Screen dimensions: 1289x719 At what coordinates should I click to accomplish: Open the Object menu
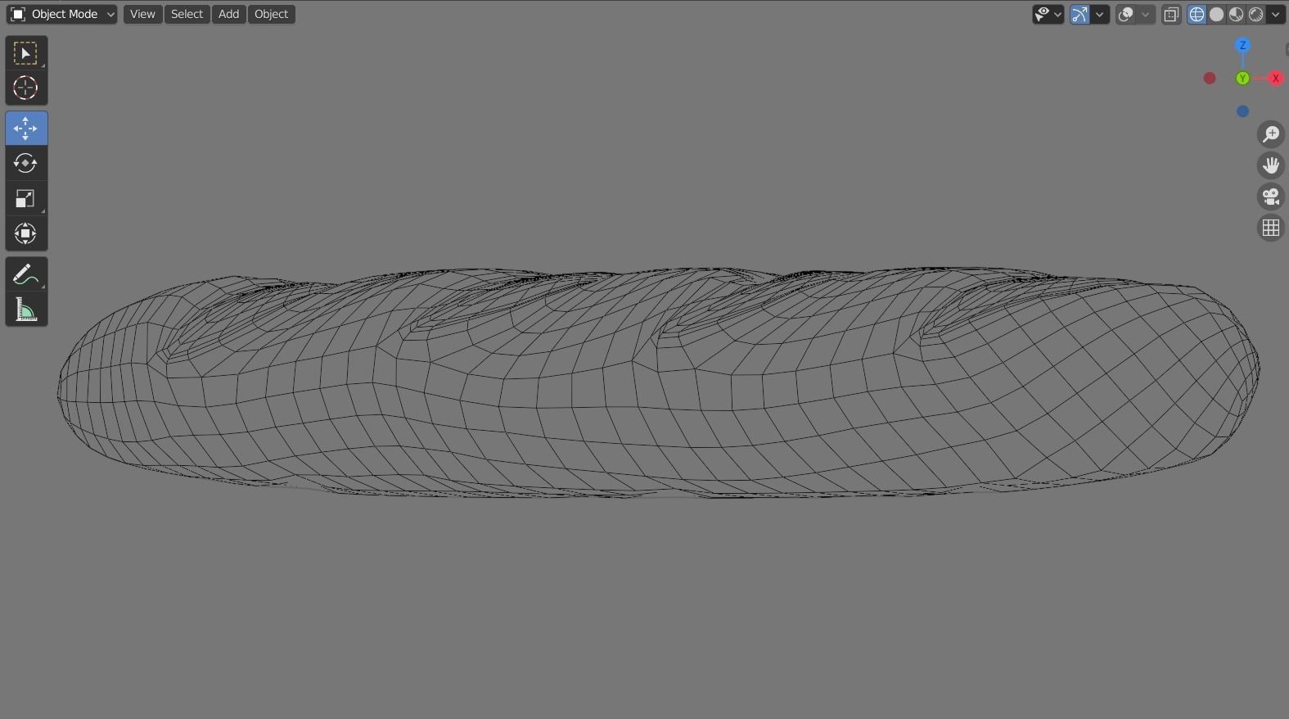[271, 14]
